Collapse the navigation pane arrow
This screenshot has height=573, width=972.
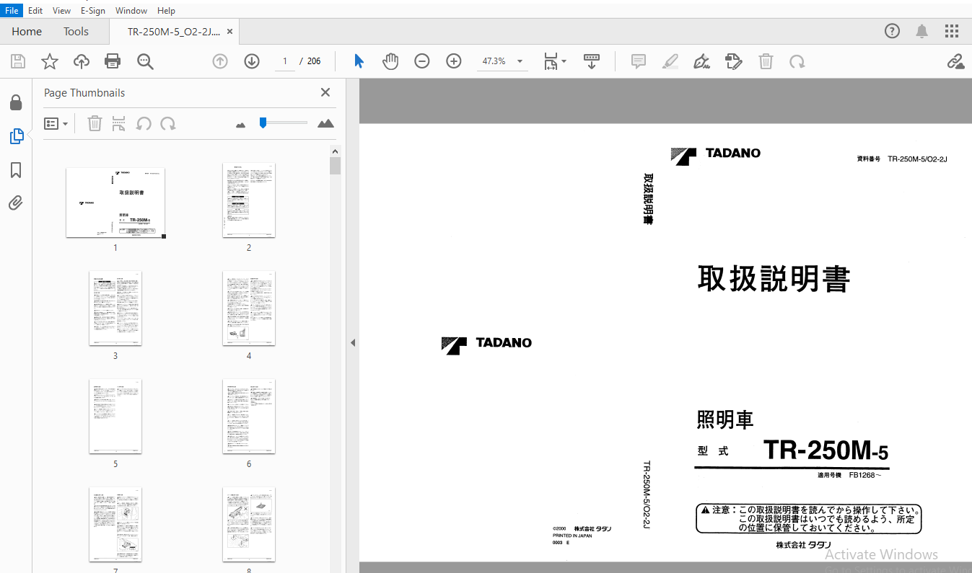pyautogui.click(x=353, y=342)
